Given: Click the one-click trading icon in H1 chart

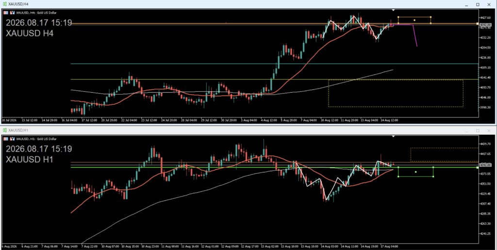Looking at the screenshot, I should pos(12,139).
